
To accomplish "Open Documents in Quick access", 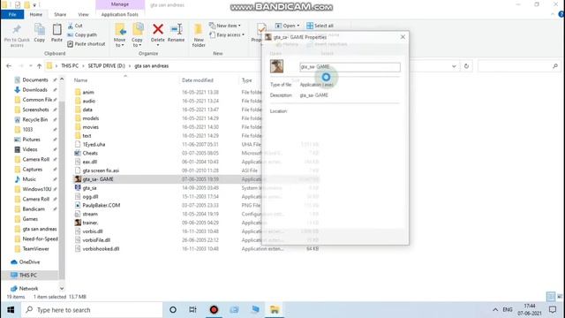I will (x=35, y=79).
